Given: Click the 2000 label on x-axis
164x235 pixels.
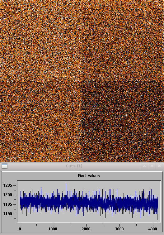Looking at the screenshot, I should (x=86, y=229).
